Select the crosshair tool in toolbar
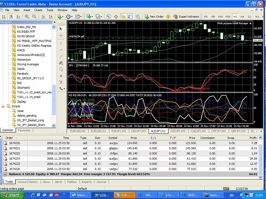266x199 pixels. click(x=116, y=17)
